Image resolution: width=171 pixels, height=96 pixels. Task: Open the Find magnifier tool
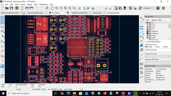click(47, 8)
